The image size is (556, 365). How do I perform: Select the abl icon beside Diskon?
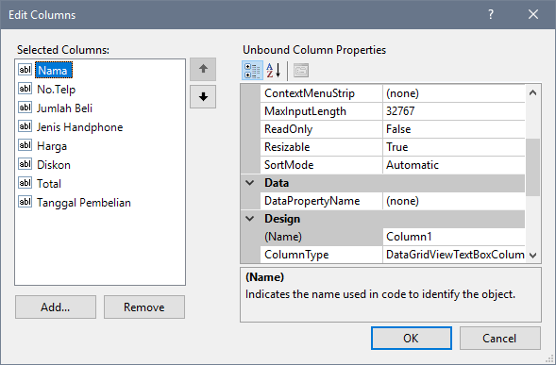[25, 164]
